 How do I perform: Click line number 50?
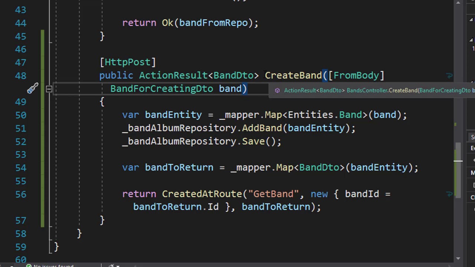coord(21,115)
